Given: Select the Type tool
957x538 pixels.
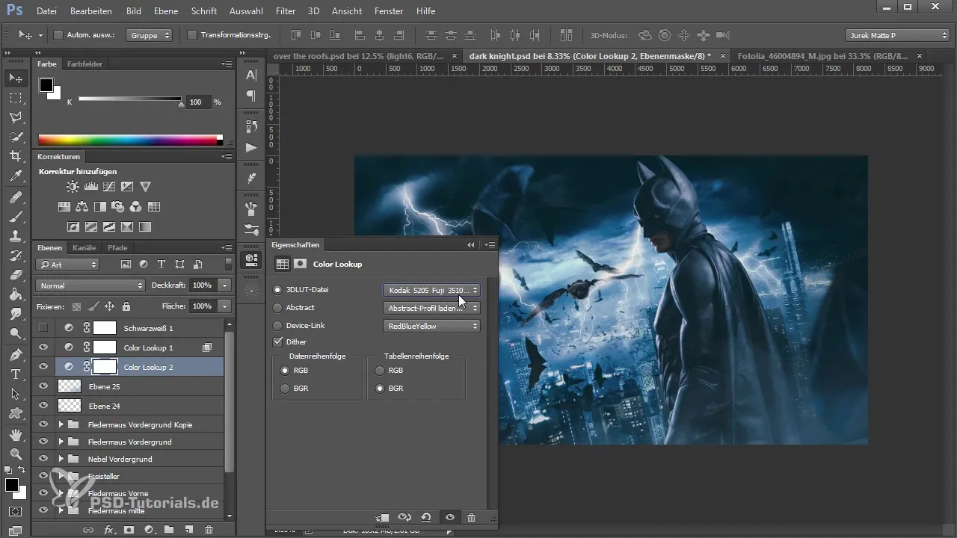Looking at the screenshot, I should 16,374.
